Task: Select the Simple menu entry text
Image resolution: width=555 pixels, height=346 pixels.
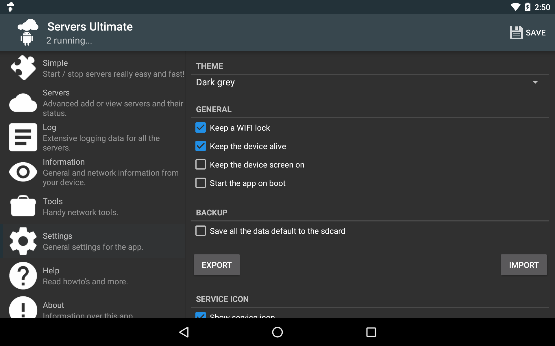Action: 55,63
